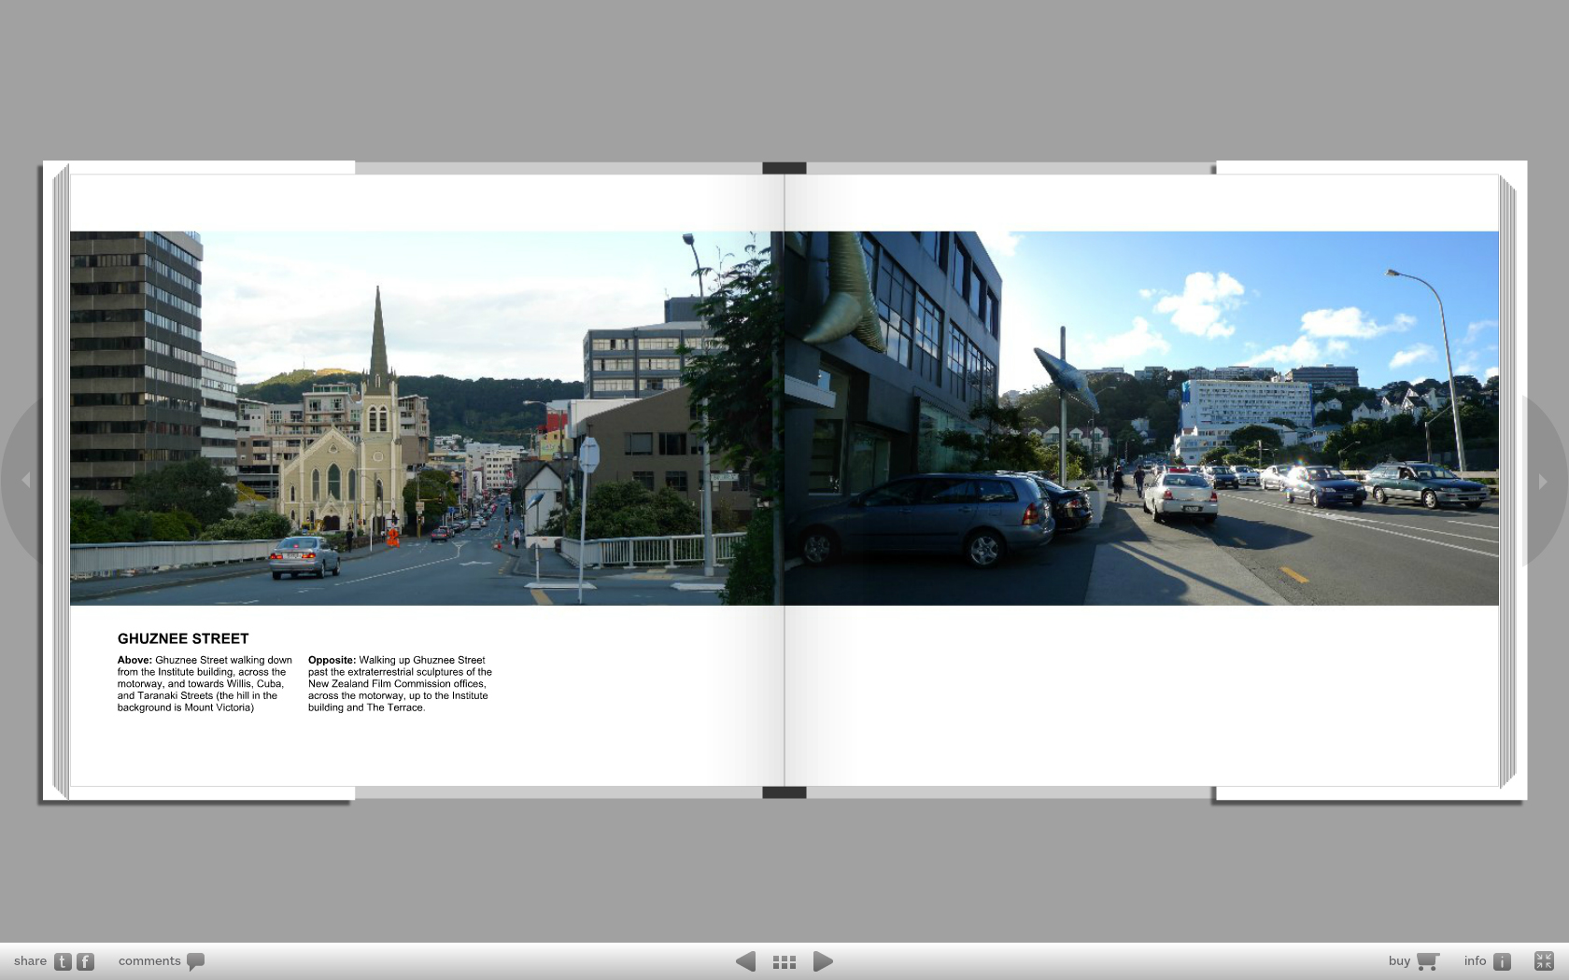Click the 'share' text label
This screenshot has height=980, width=1569.
30,960
